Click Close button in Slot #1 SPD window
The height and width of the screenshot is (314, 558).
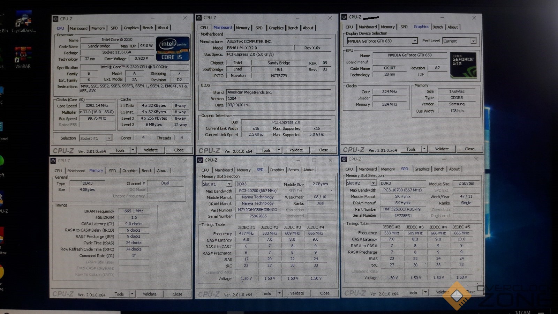[325, 293]
